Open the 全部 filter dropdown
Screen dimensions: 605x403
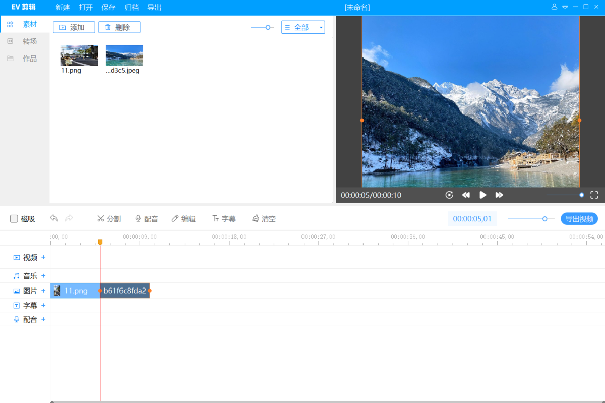pyautogui.click(x=303, y=27)
